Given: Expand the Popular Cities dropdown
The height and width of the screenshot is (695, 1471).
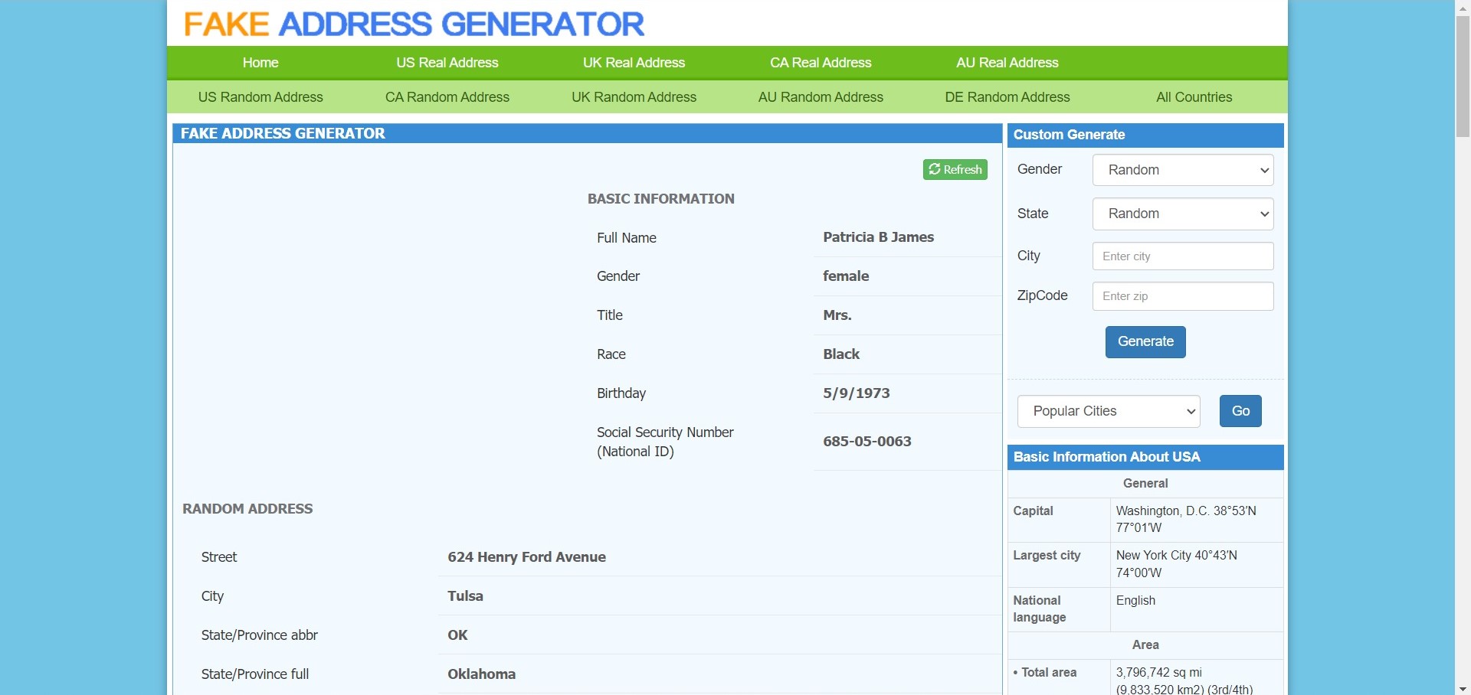Looking at the screenshot, I should [1108, 411].
